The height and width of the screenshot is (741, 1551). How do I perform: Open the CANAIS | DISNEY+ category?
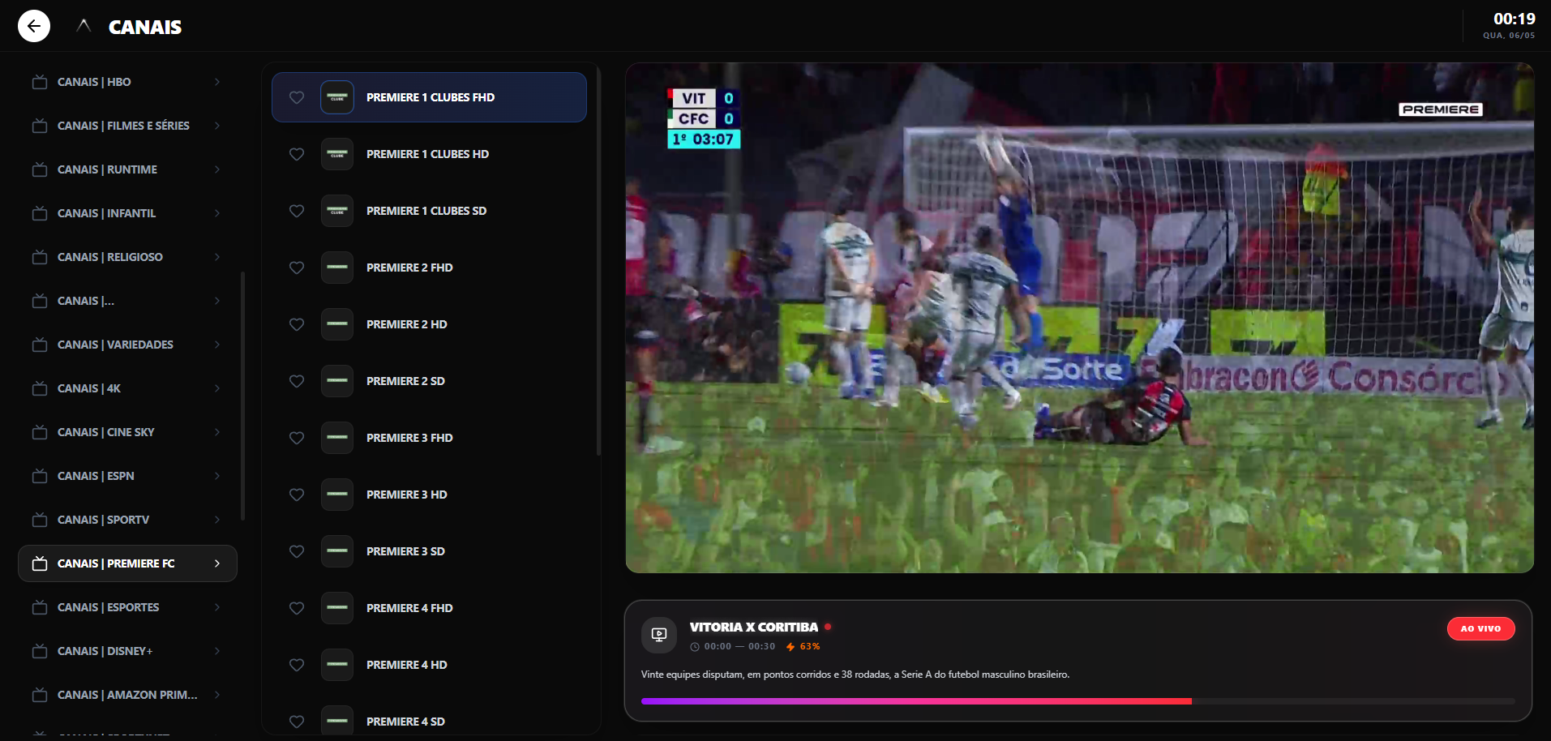point(127,651)
